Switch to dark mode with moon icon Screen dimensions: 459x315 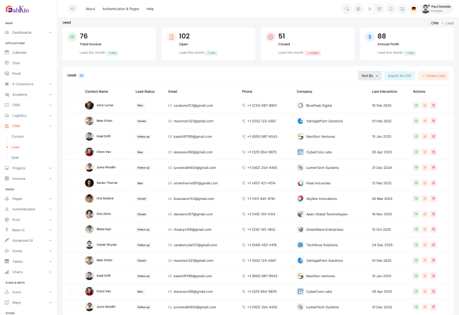pyautogui.click(x=380, y=9)
